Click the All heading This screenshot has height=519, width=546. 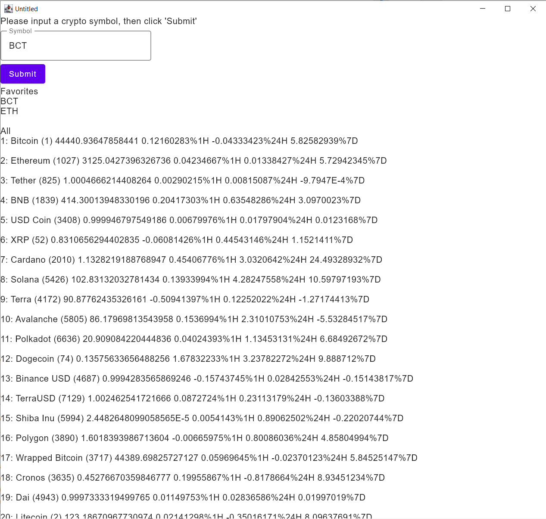(6, 131)
